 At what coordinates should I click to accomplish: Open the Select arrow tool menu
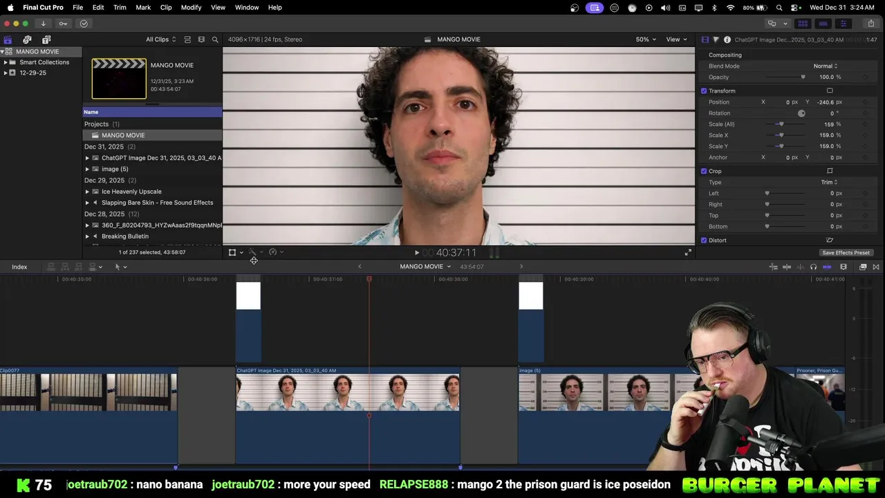tap(120, 267)
